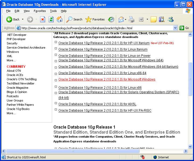The width and height of the screenshot is (194, 161).
Task: Open Release 2 for Microsoft Windows red link
Action: coord(107,79)
